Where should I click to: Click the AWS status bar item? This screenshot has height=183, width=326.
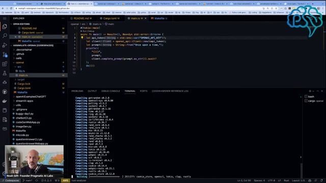[66, 181]
